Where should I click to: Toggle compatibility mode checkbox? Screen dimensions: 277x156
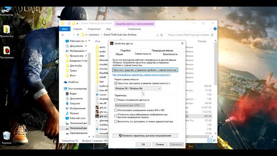(x=116, y=83)
